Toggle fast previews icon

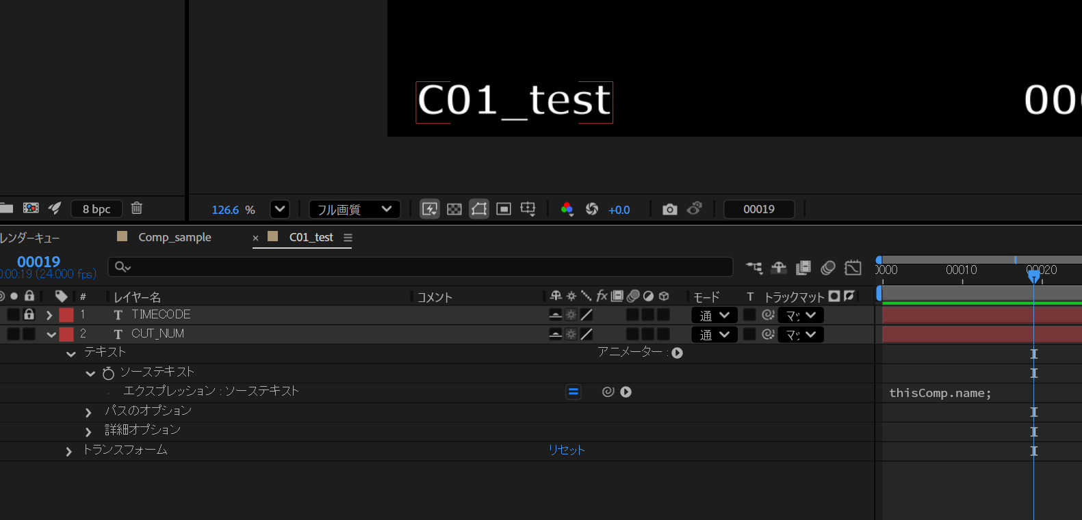[x=430, y=209]
